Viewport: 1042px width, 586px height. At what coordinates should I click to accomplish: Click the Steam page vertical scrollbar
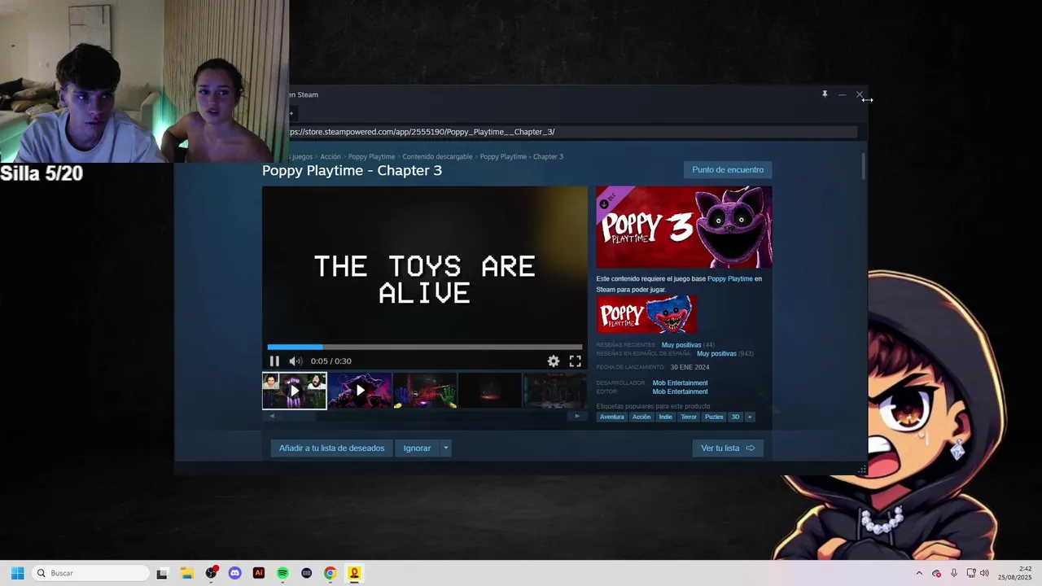click(x=863, y=166)
